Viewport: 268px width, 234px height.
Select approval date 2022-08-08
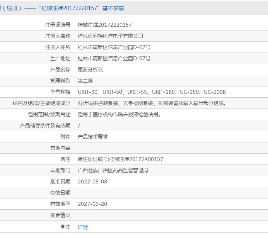click(x=92, y=181)
